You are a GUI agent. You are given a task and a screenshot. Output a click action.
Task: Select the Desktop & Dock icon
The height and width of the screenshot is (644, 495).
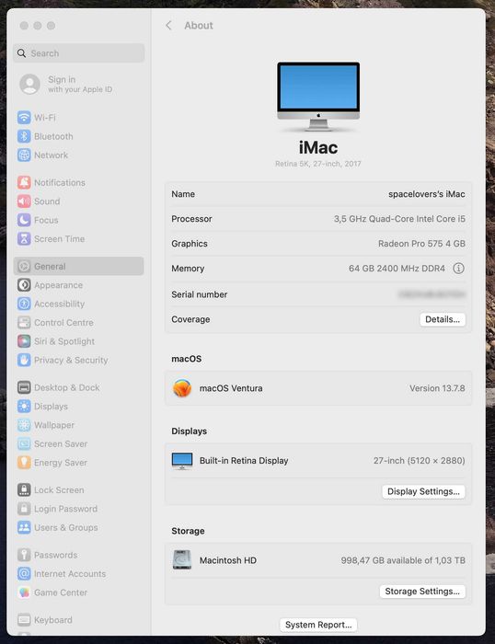(x=24, y=387)
